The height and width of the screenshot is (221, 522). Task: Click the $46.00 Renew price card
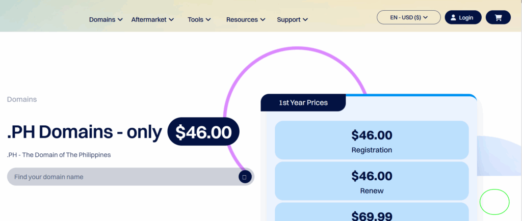point(372,181)
